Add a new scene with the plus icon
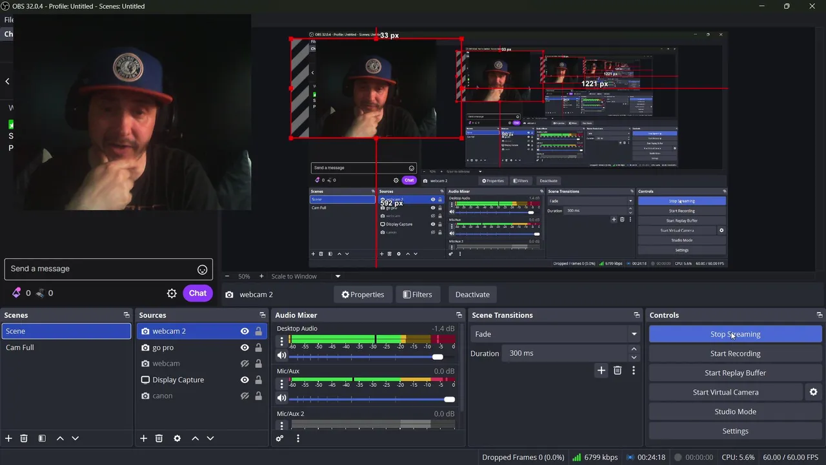This screenshot has width=826, height=465. tap(8, 439)
